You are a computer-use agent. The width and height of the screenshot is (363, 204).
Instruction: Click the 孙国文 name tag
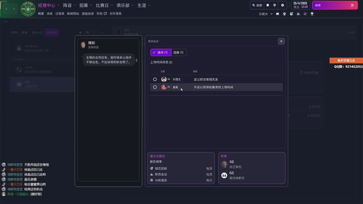point(177,79)
